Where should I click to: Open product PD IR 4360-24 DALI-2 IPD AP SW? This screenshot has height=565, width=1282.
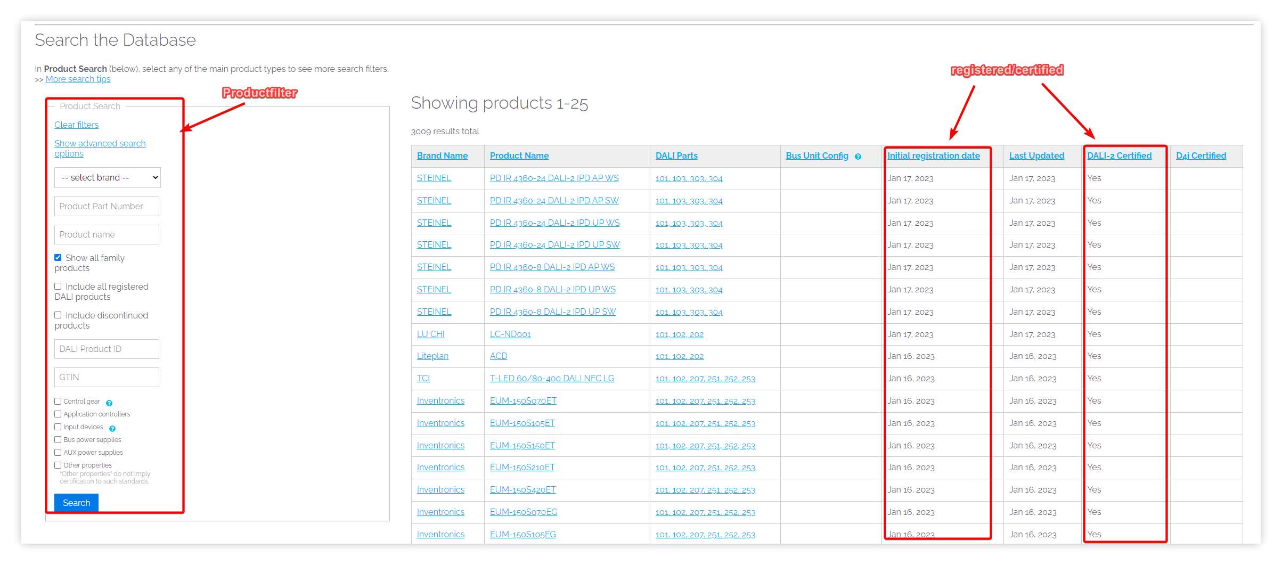click(x=554, y=200)
